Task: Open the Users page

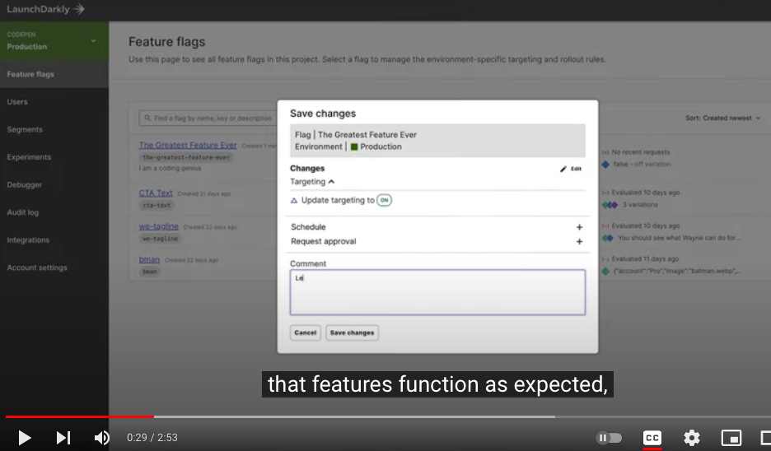Action: click(17, 102)
